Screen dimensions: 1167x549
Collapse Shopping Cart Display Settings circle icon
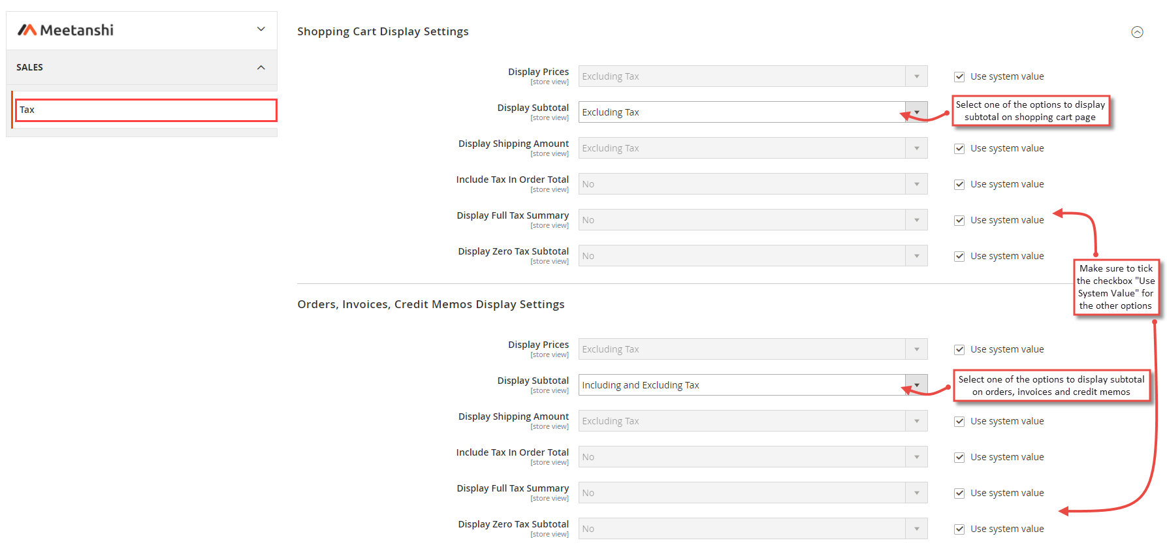click(x=1137, y=32)
